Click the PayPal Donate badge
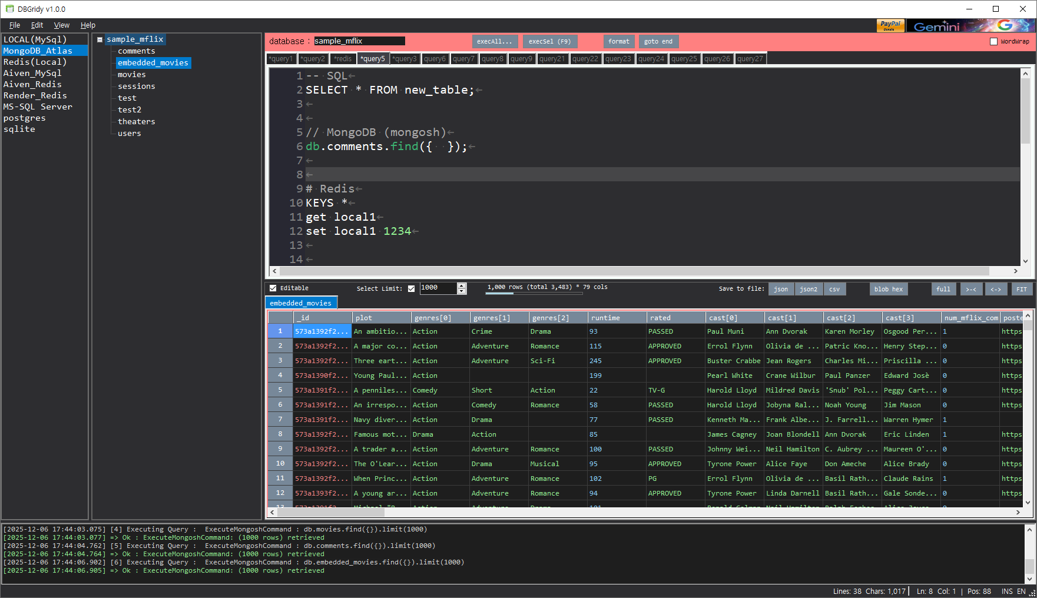This screenshot has width=1037, height=598. coord(890,26)
